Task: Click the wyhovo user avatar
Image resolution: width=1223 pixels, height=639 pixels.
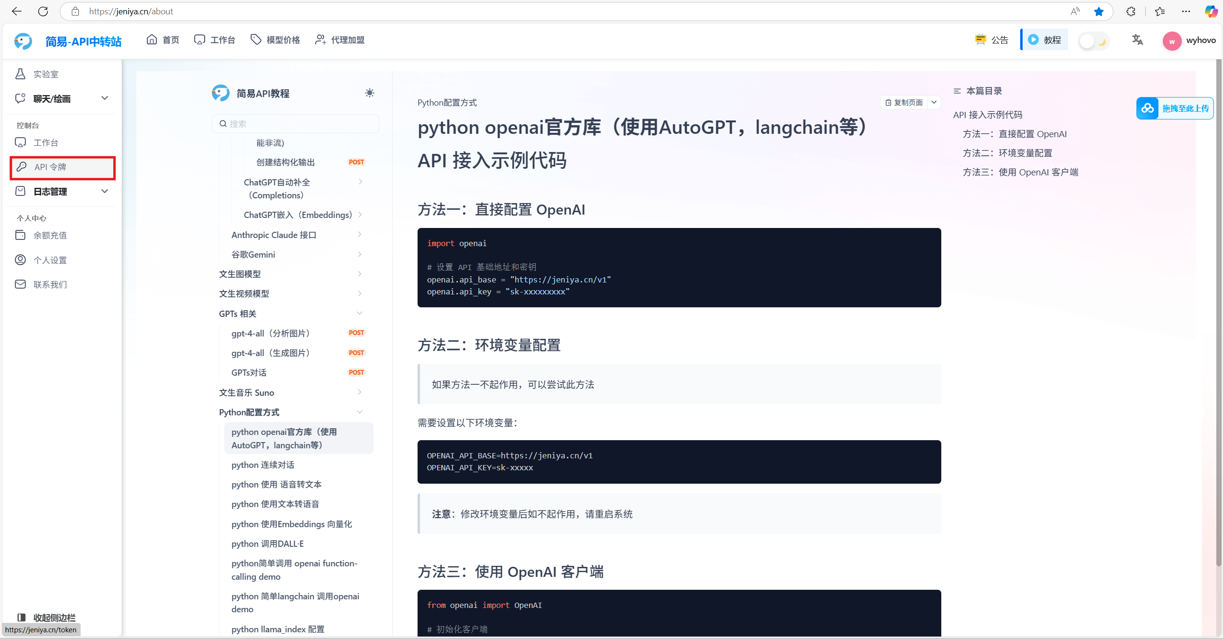Action: click(1171, 41)
